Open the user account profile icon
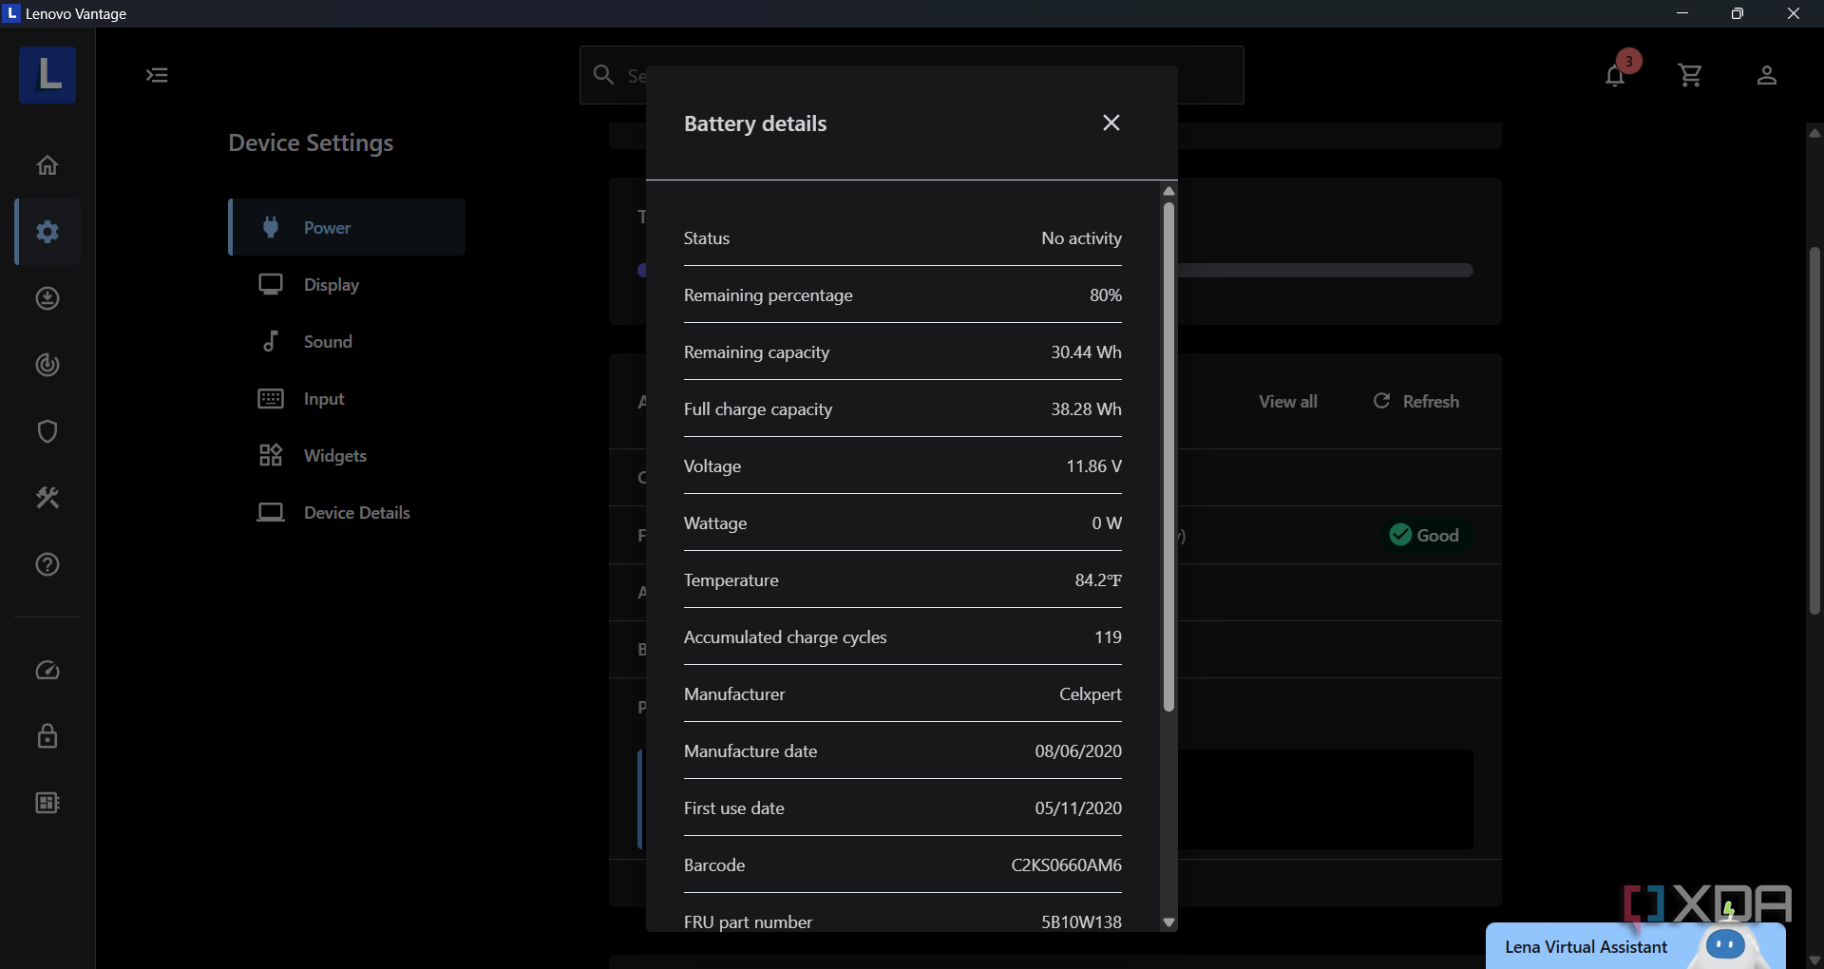 [x=1766, y=75]
